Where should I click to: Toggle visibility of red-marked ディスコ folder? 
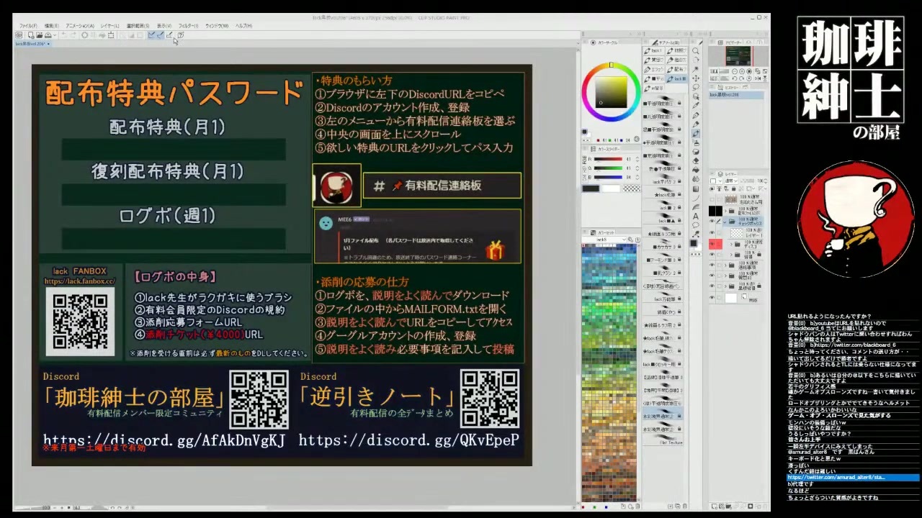click(712, 244)
